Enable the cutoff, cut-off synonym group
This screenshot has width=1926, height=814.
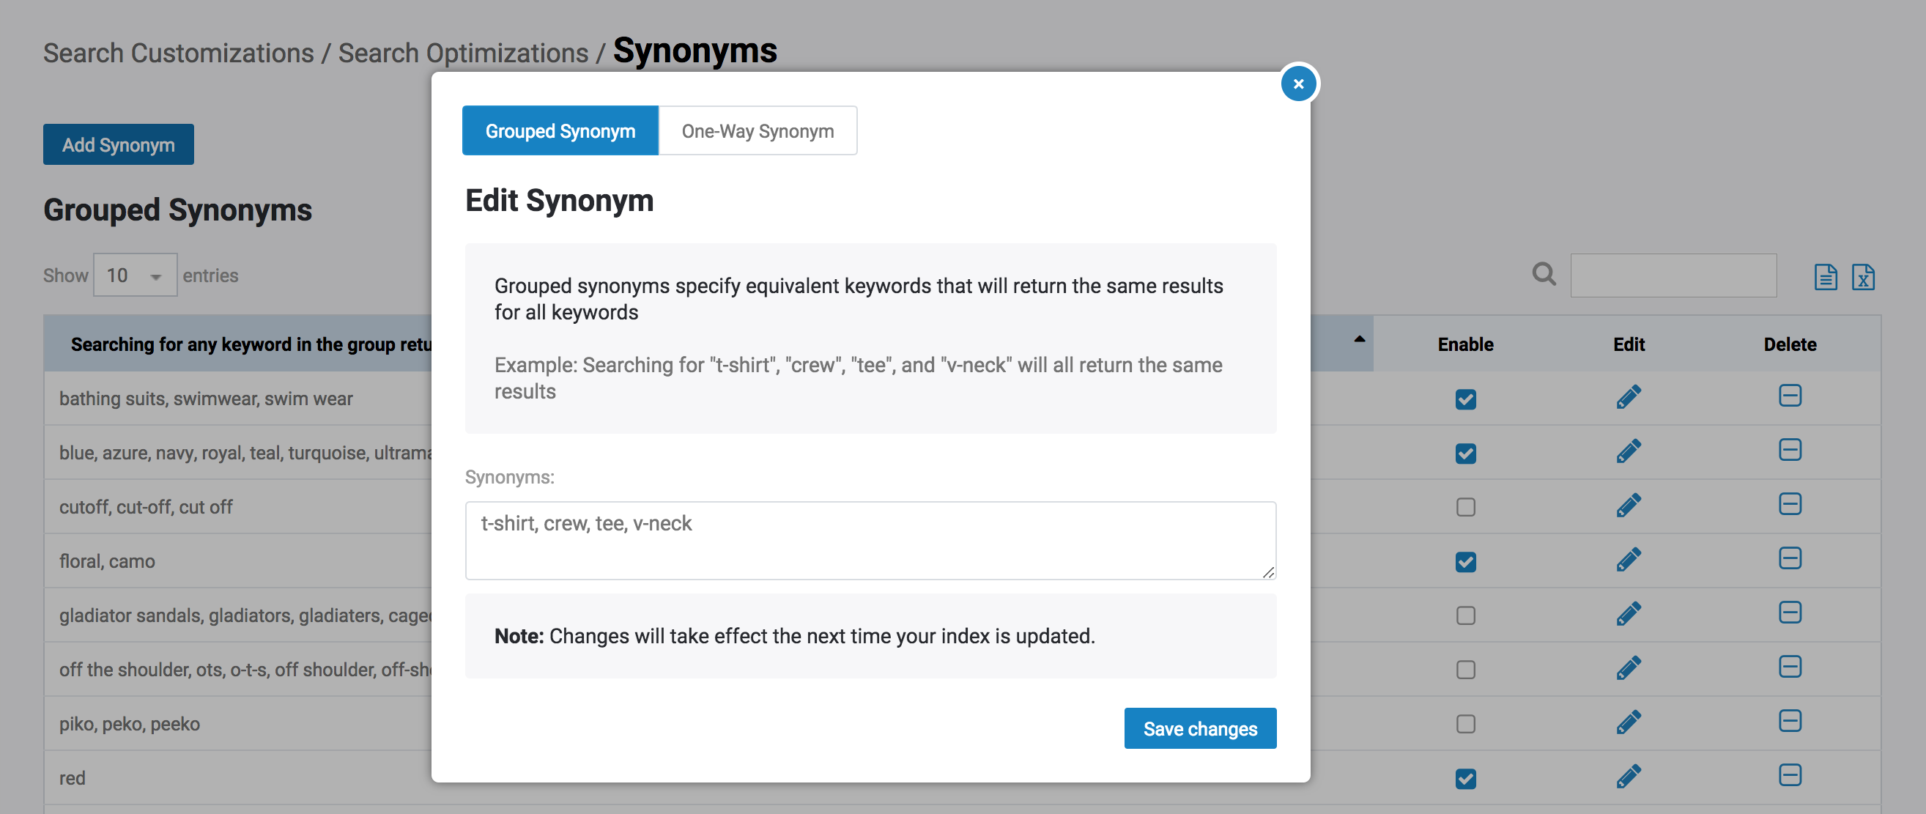coord(1465,508)
